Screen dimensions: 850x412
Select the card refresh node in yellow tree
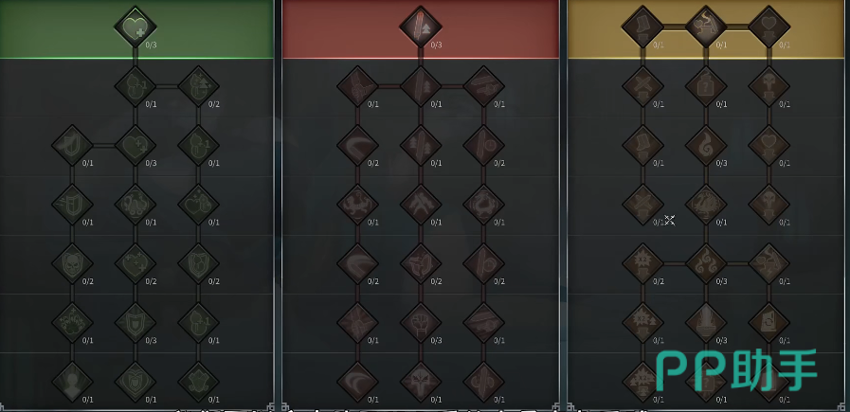(769, 323)
